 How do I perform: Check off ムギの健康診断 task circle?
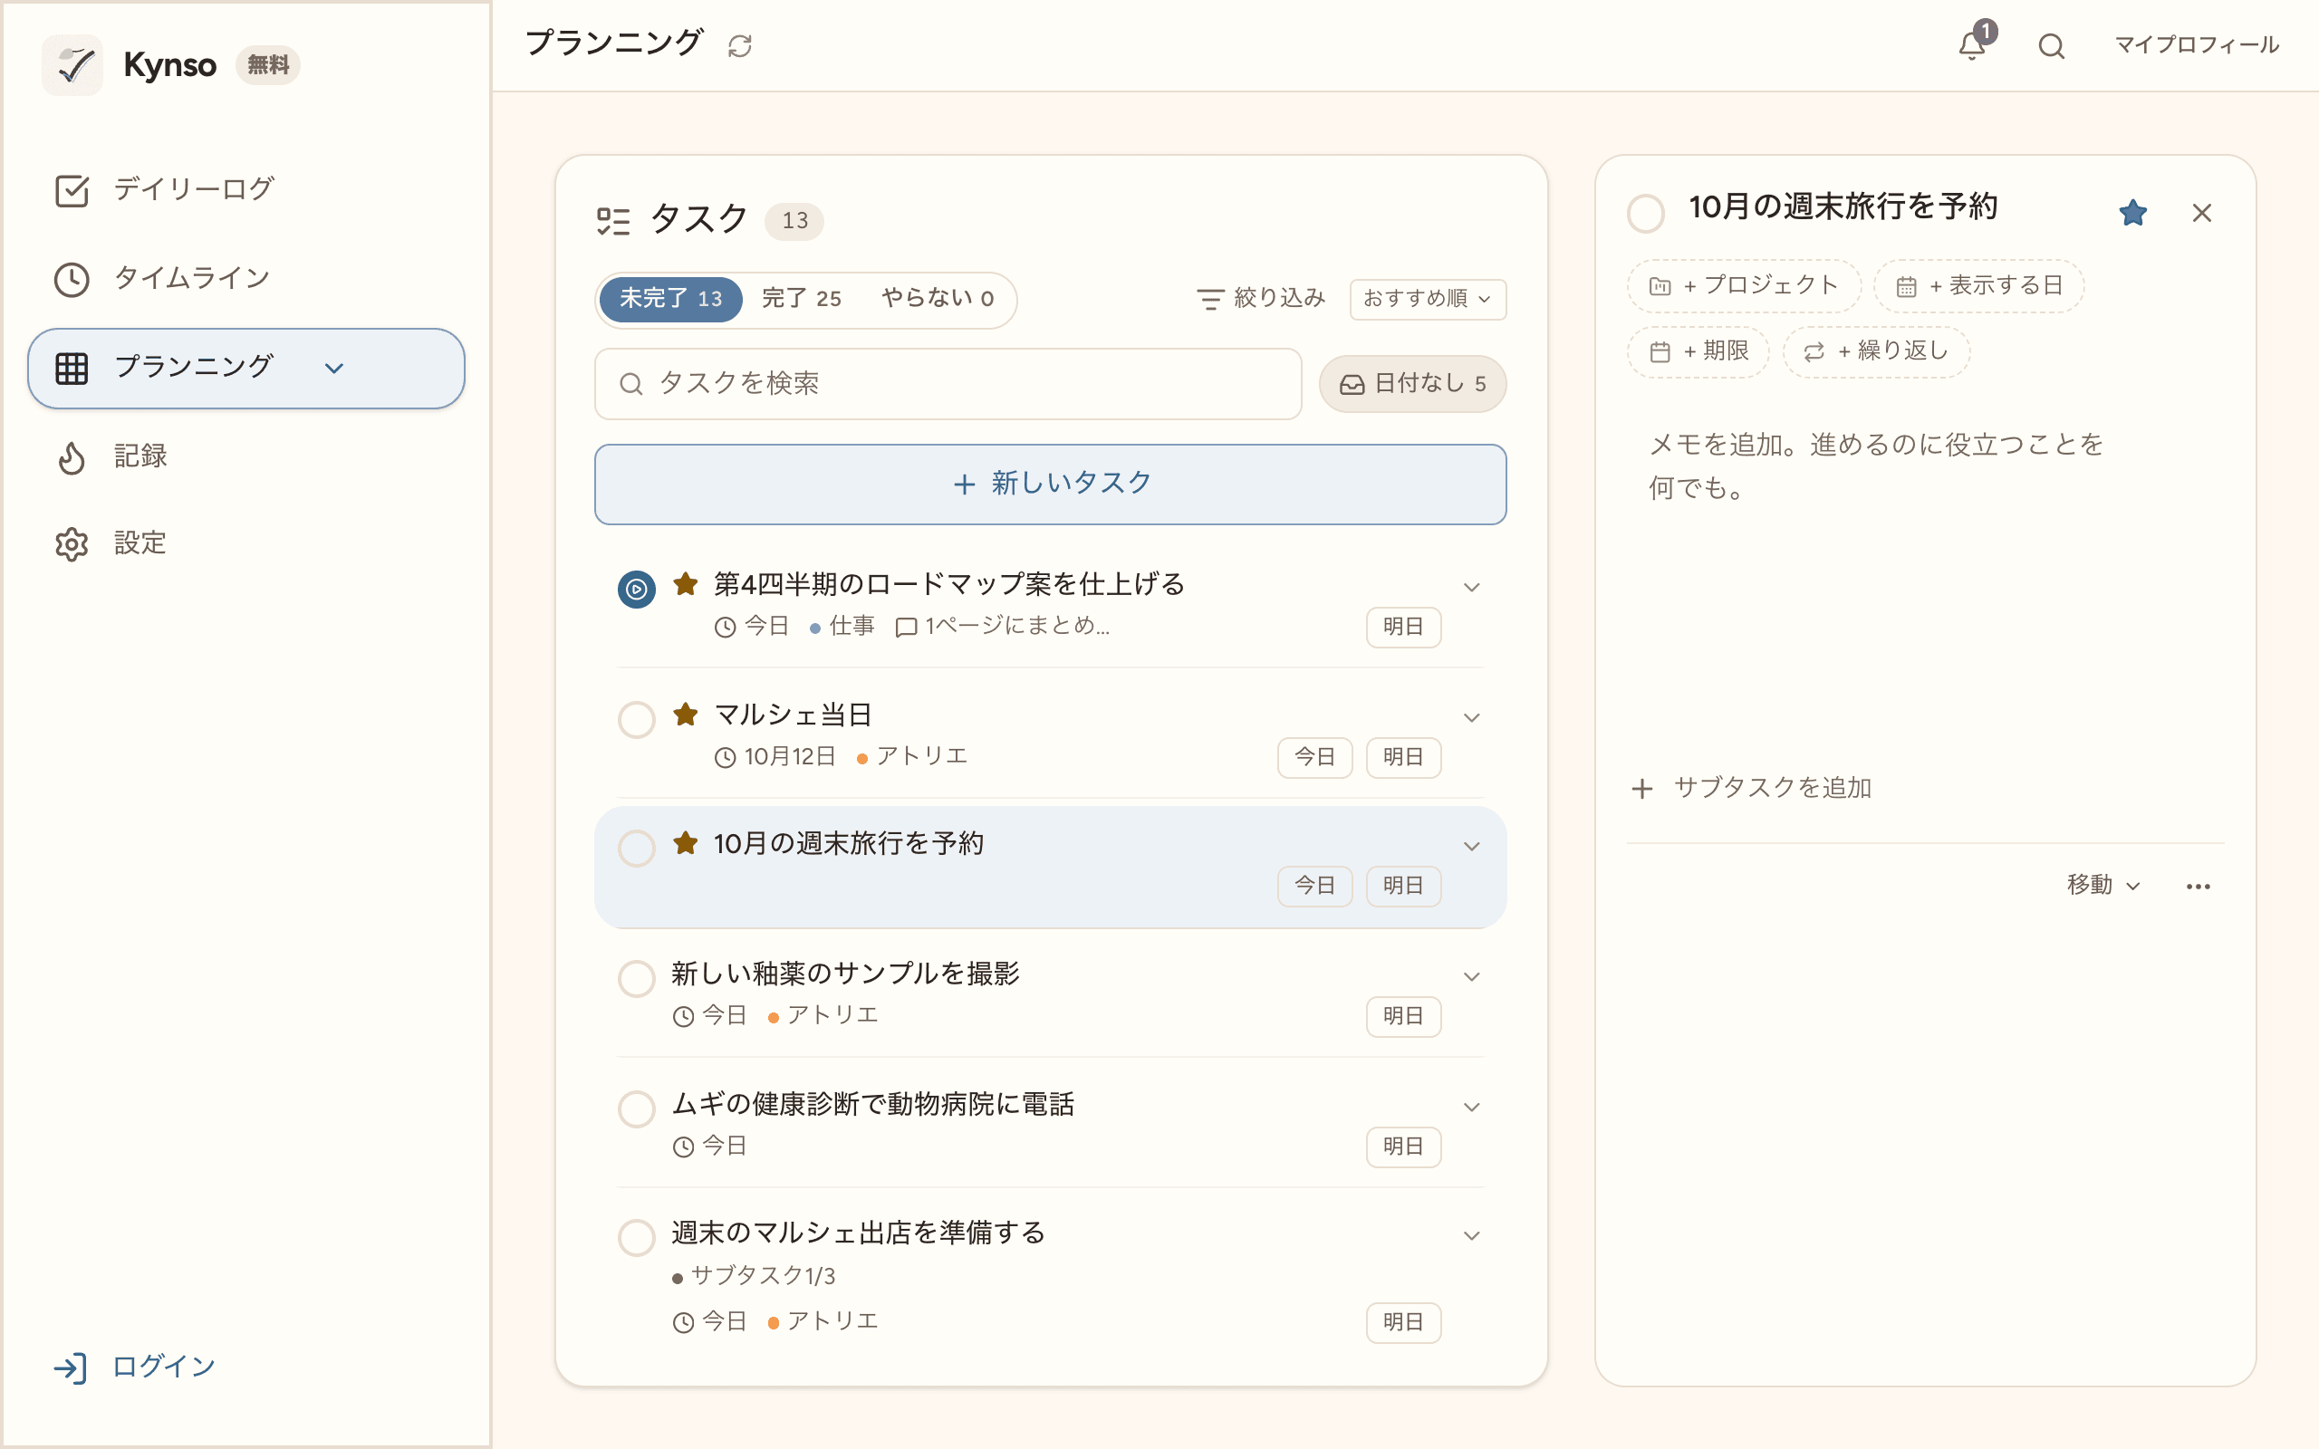tap(637, 1108)
